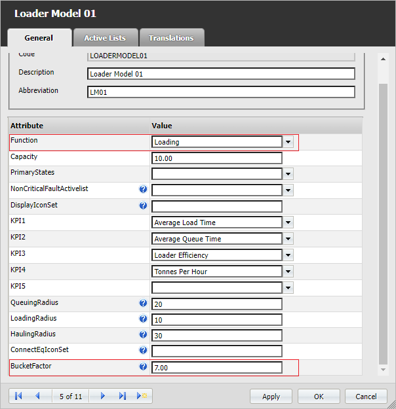Click the empty PrimaryStates combo box
Image resolution: width=396 pixels, height=409 pixels.
[x=217, y=173]
